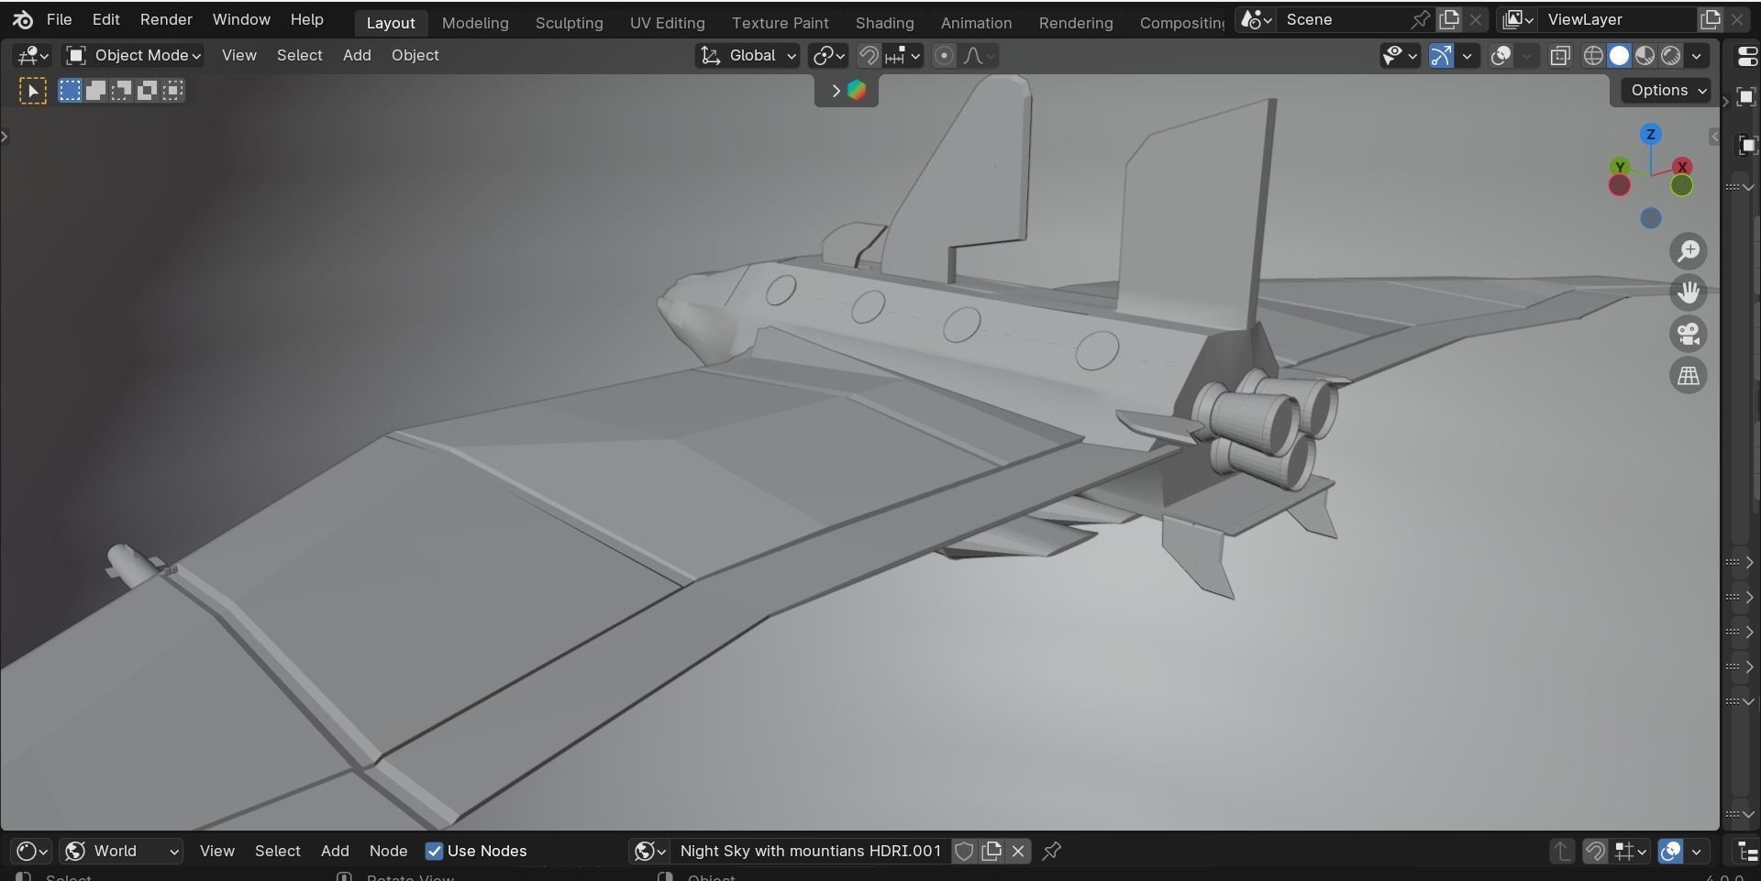Screen dimensions: 1761x881
Task: Switch to the Animation workspace tab
Action: pos(976,23)
